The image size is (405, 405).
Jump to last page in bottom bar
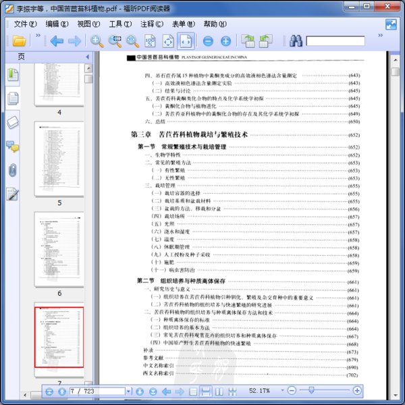pyautogui.click(x=153, y=391)
